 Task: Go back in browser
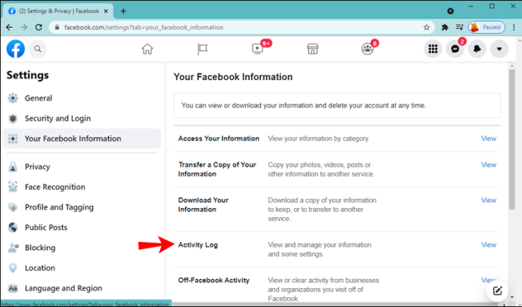pyautogui.click(x=9, y=27)
